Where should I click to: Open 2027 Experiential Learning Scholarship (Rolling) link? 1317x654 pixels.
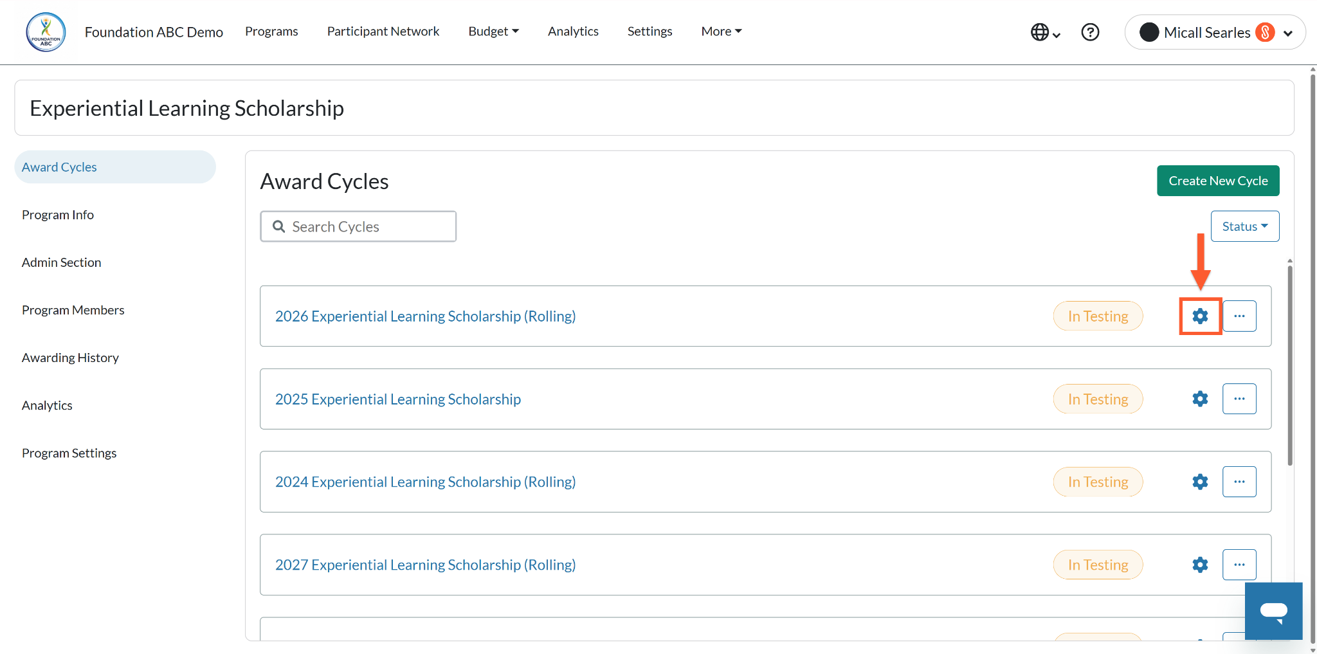click(x=425, y=565)
